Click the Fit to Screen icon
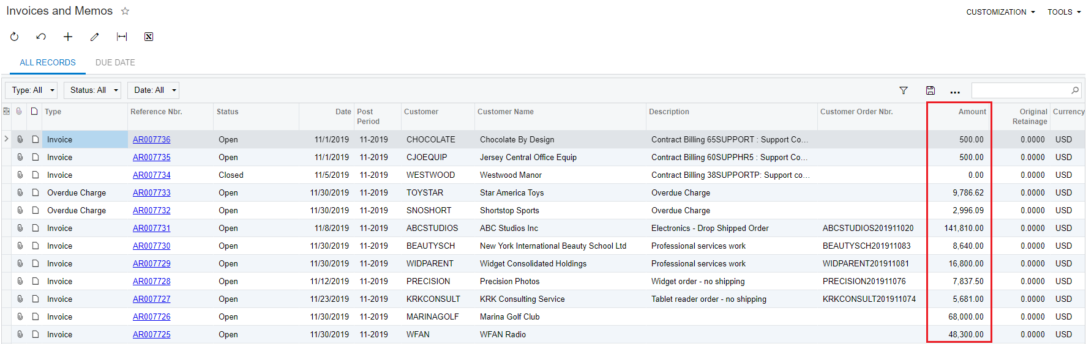The height and width of the screenshot is (344, 1086). tap(122, 37)
